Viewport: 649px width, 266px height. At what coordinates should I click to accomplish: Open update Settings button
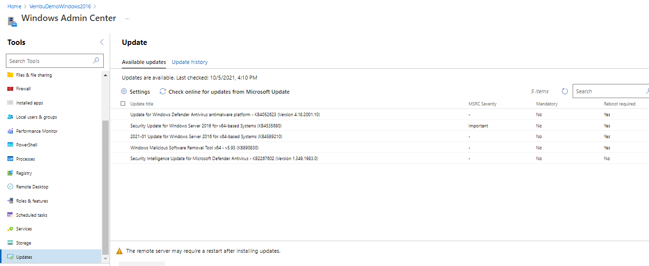point(136,92)
